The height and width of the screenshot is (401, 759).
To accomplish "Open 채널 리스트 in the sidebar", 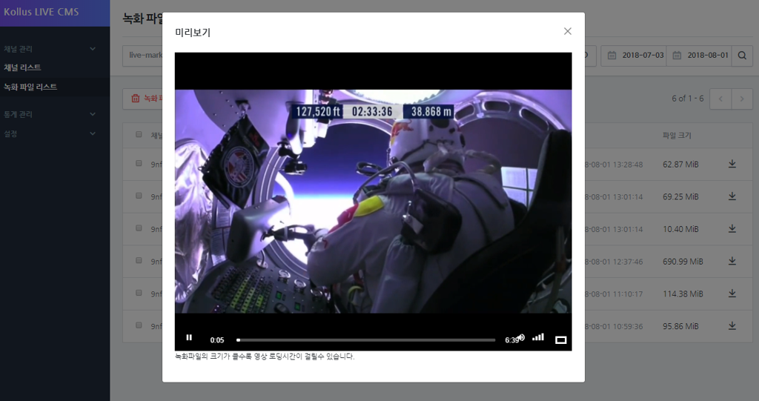I will coord(22,67).
